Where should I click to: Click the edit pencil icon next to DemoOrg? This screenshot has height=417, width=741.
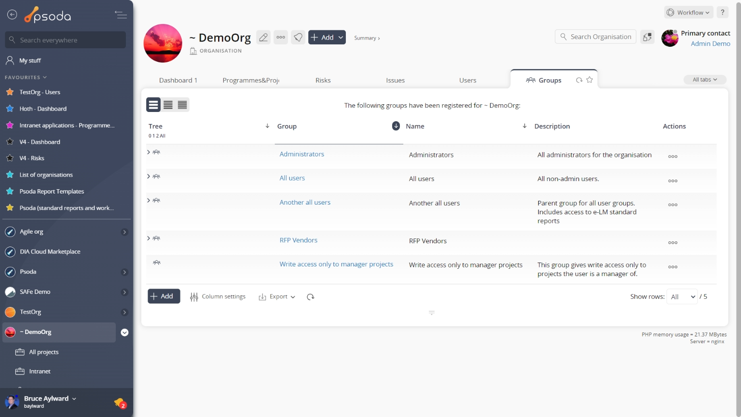(x=263, y=37)
